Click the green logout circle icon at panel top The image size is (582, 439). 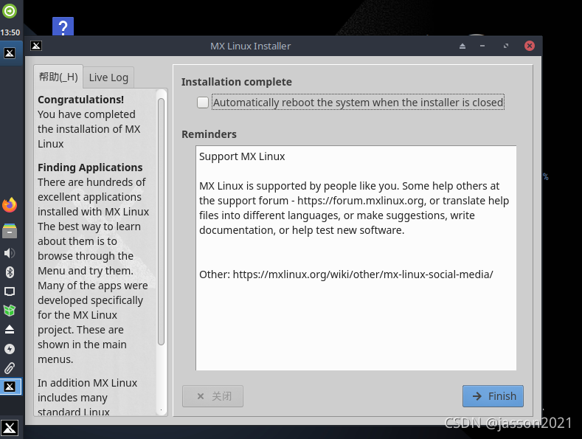pyautogui.click(x=10, y=11)
